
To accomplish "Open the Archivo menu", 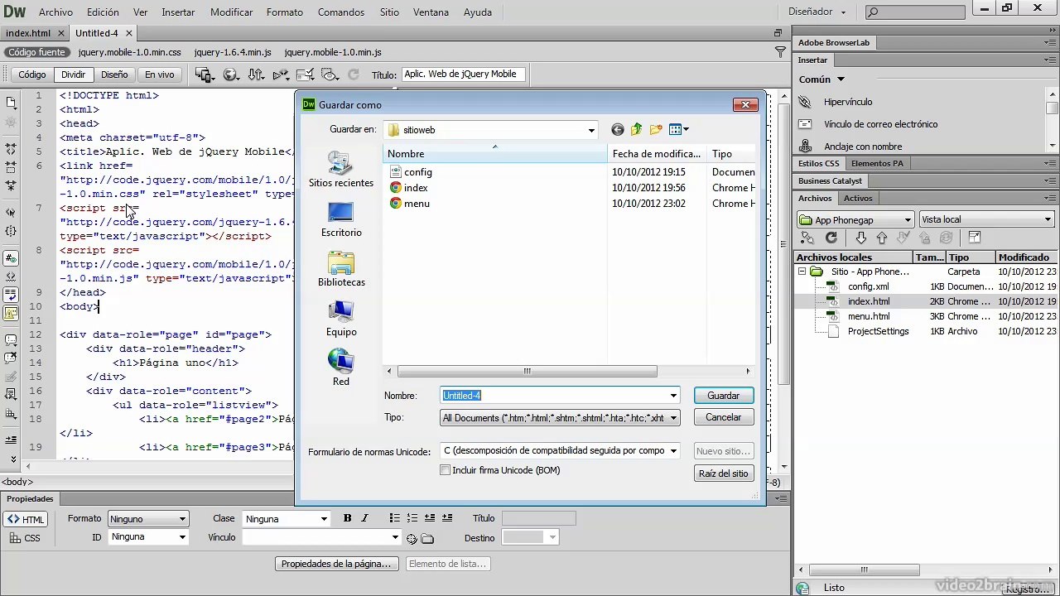I will point(55,12).
